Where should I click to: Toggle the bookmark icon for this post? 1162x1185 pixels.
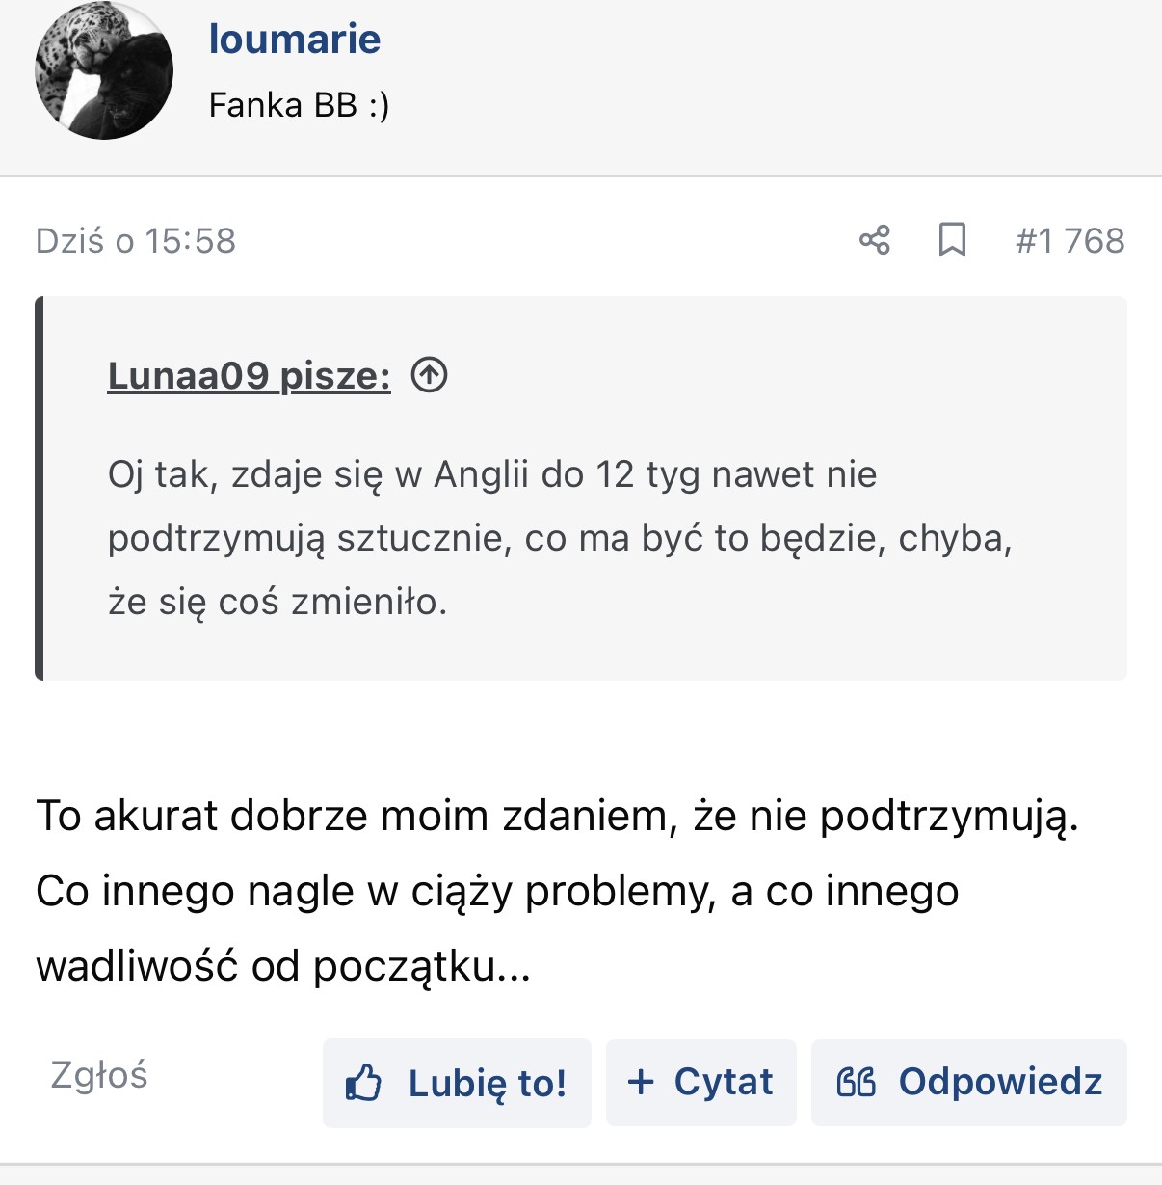(x=952, y=240)
